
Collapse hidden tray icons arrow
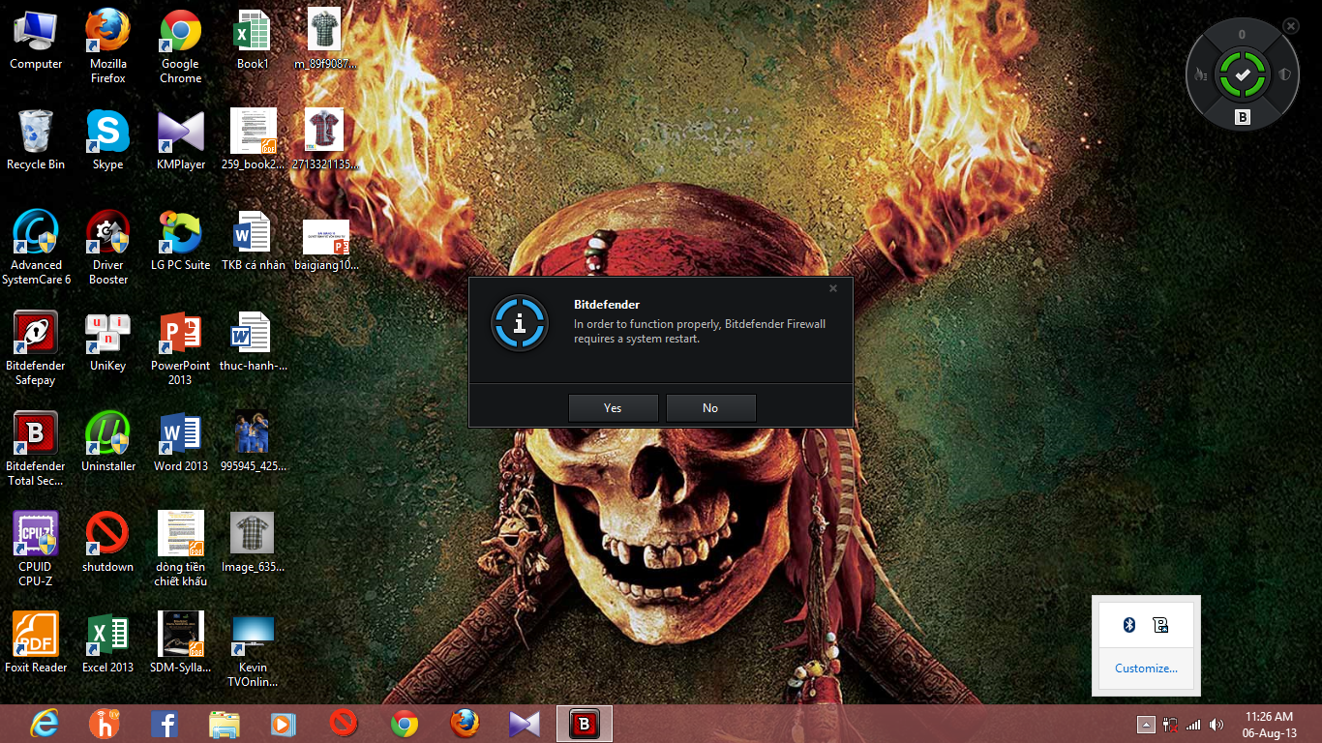click(x=1145, y=725)
